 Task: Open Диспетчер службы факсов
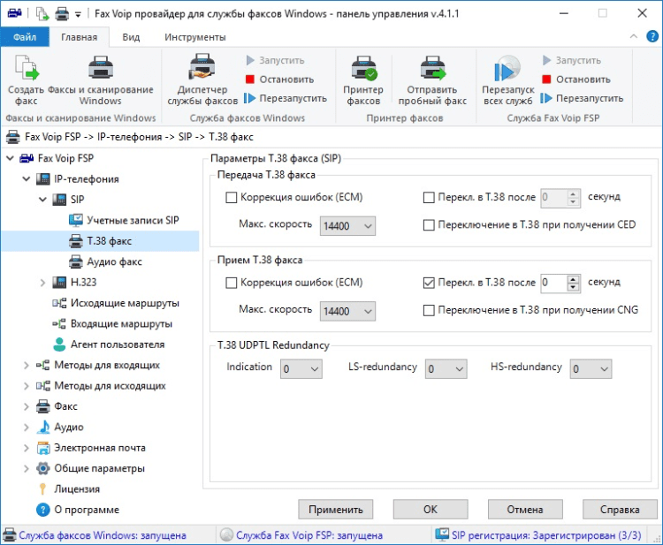pyautogui.click(x=202, y=79)
